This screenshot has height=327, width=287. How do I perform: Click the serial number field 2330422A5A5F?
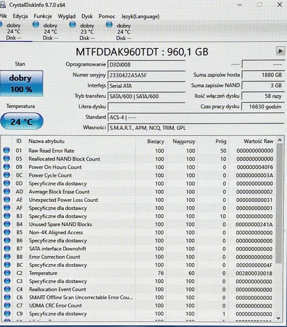coord(146,75)
